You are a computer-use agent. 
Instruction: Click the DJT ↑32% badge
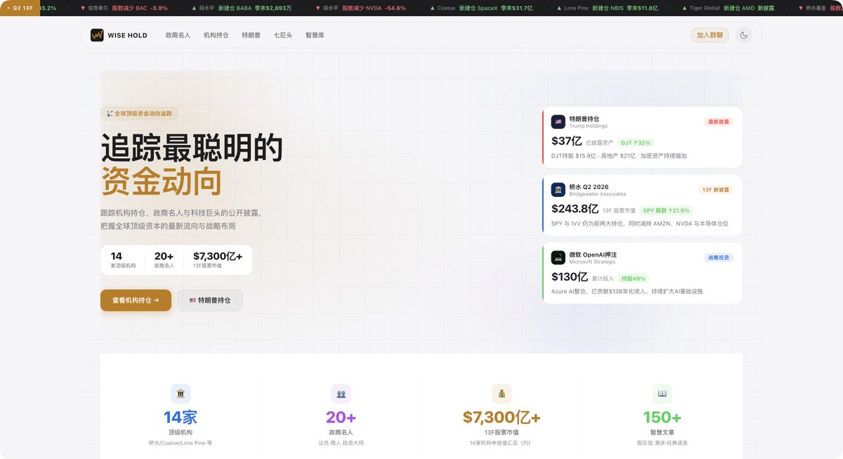636,143
